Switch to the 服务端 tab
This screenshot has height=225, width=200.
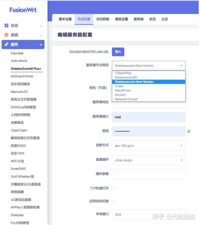[x=138, y=19]
